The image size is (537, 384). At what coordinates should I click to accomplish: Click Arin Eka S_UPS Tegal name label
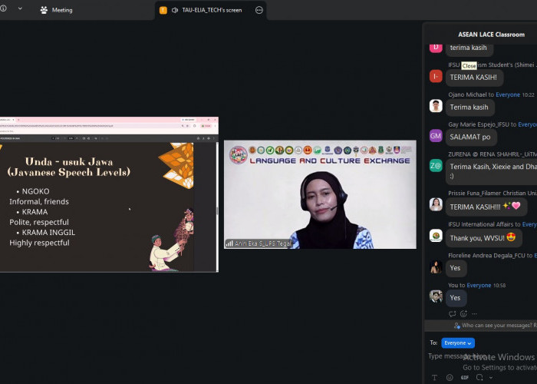262,243
